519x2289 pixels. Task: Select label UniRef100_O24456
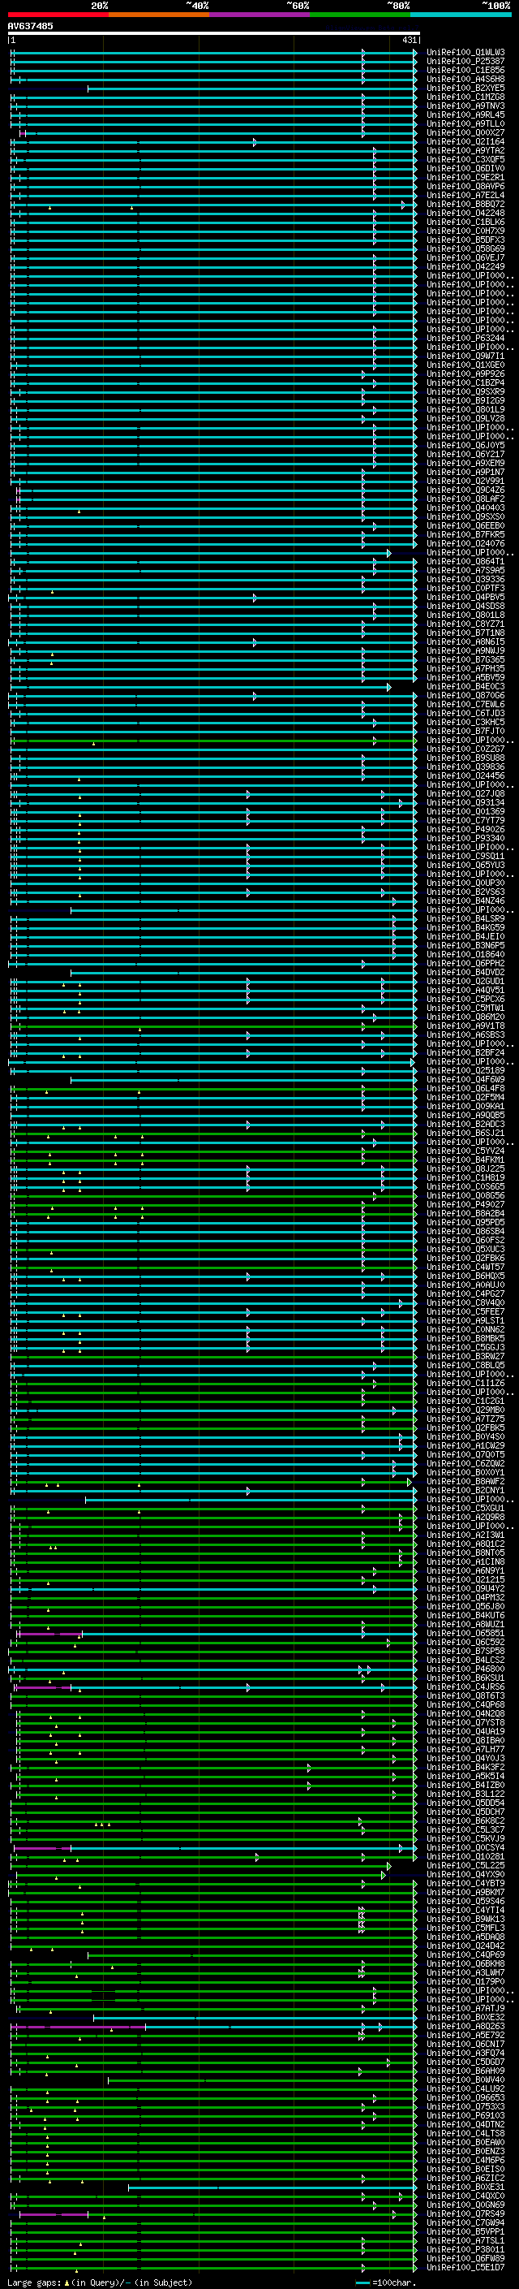(x=465, y=775)
